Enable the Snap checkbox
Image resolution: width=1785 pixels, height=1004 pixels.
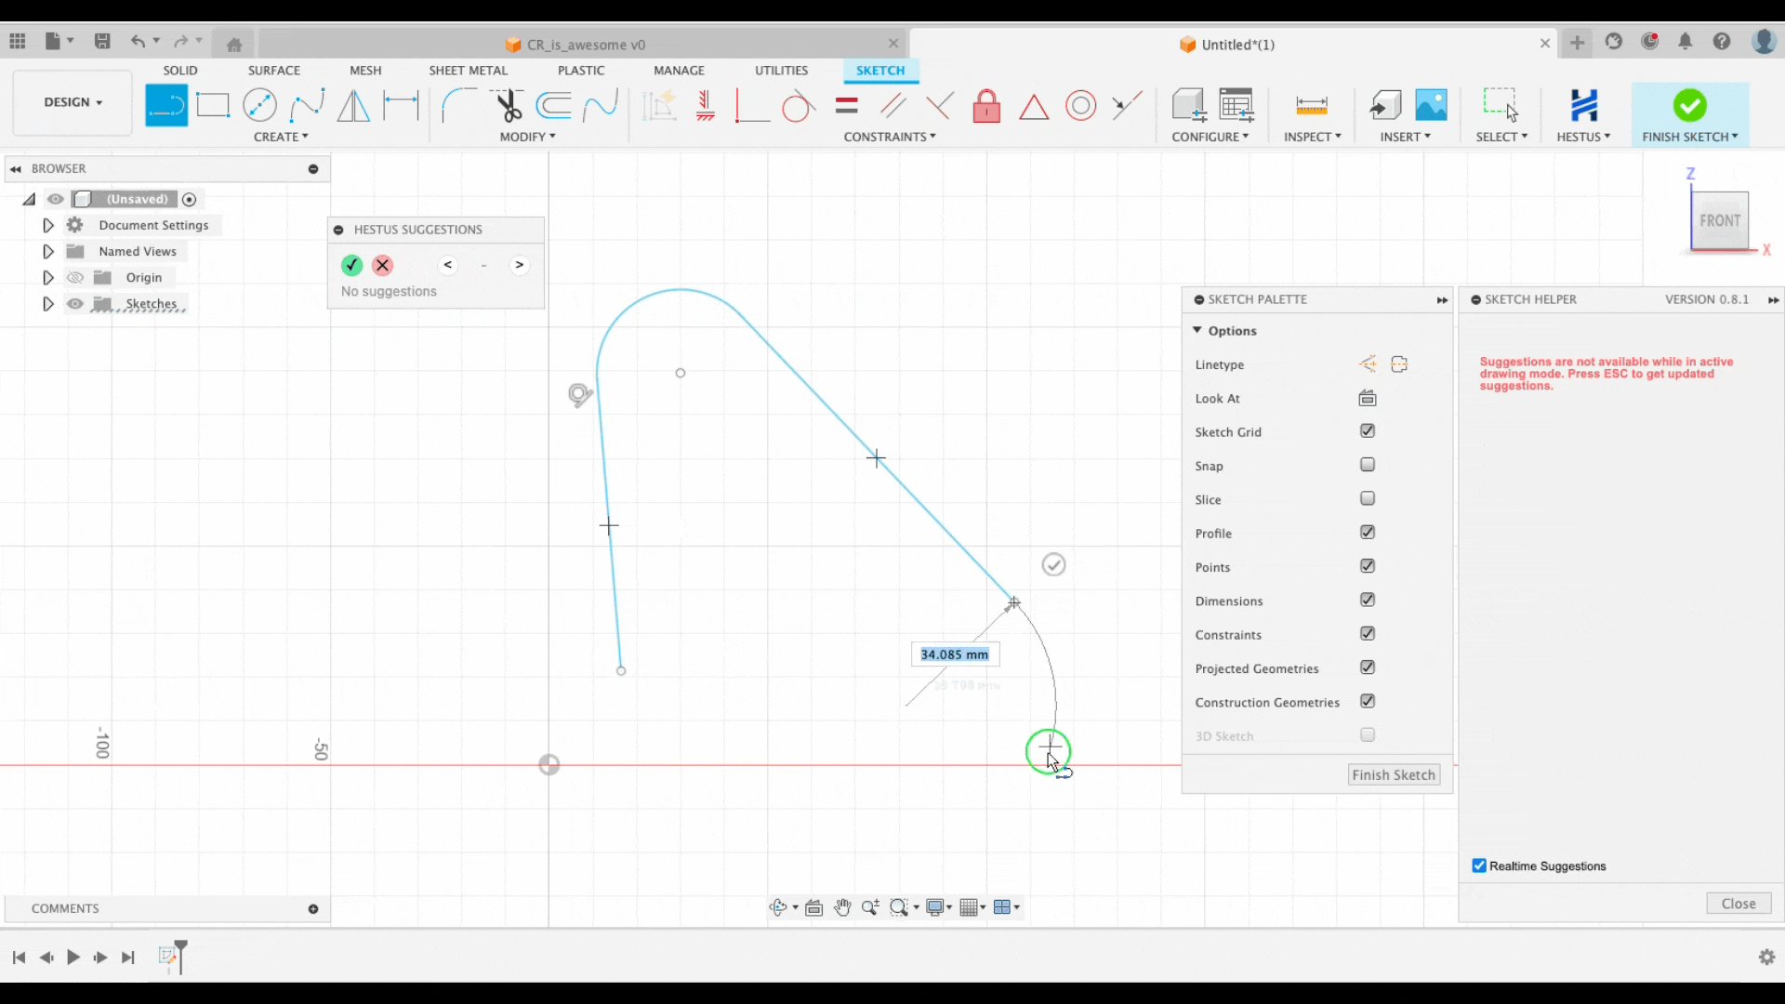(1367, 465)
